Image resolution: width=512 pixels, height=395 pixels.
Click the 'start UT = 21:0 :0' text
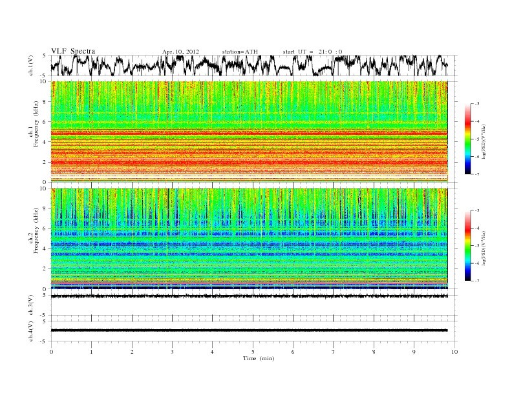pyautogui.click(x=312, y=52)
